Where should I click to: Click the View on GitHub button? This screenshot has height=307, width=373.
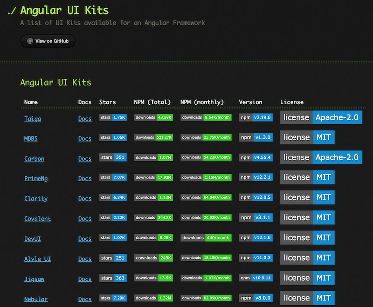pyautogui.click(x=48, y=41)
